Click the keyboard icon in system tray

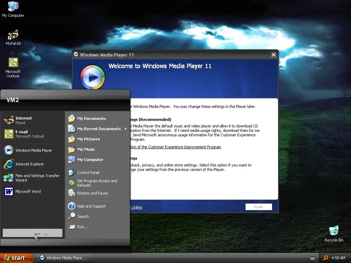pyautogui.click(x=313, y=258)
